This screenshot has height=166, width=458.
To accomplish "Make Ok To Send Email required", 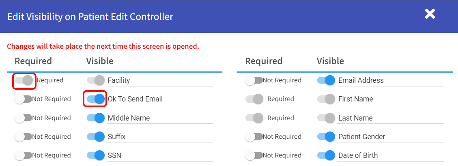I will [x=23, y=99].
